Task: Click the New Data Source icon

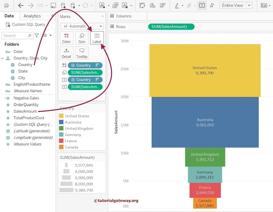Action: click(x=63, y=6)
